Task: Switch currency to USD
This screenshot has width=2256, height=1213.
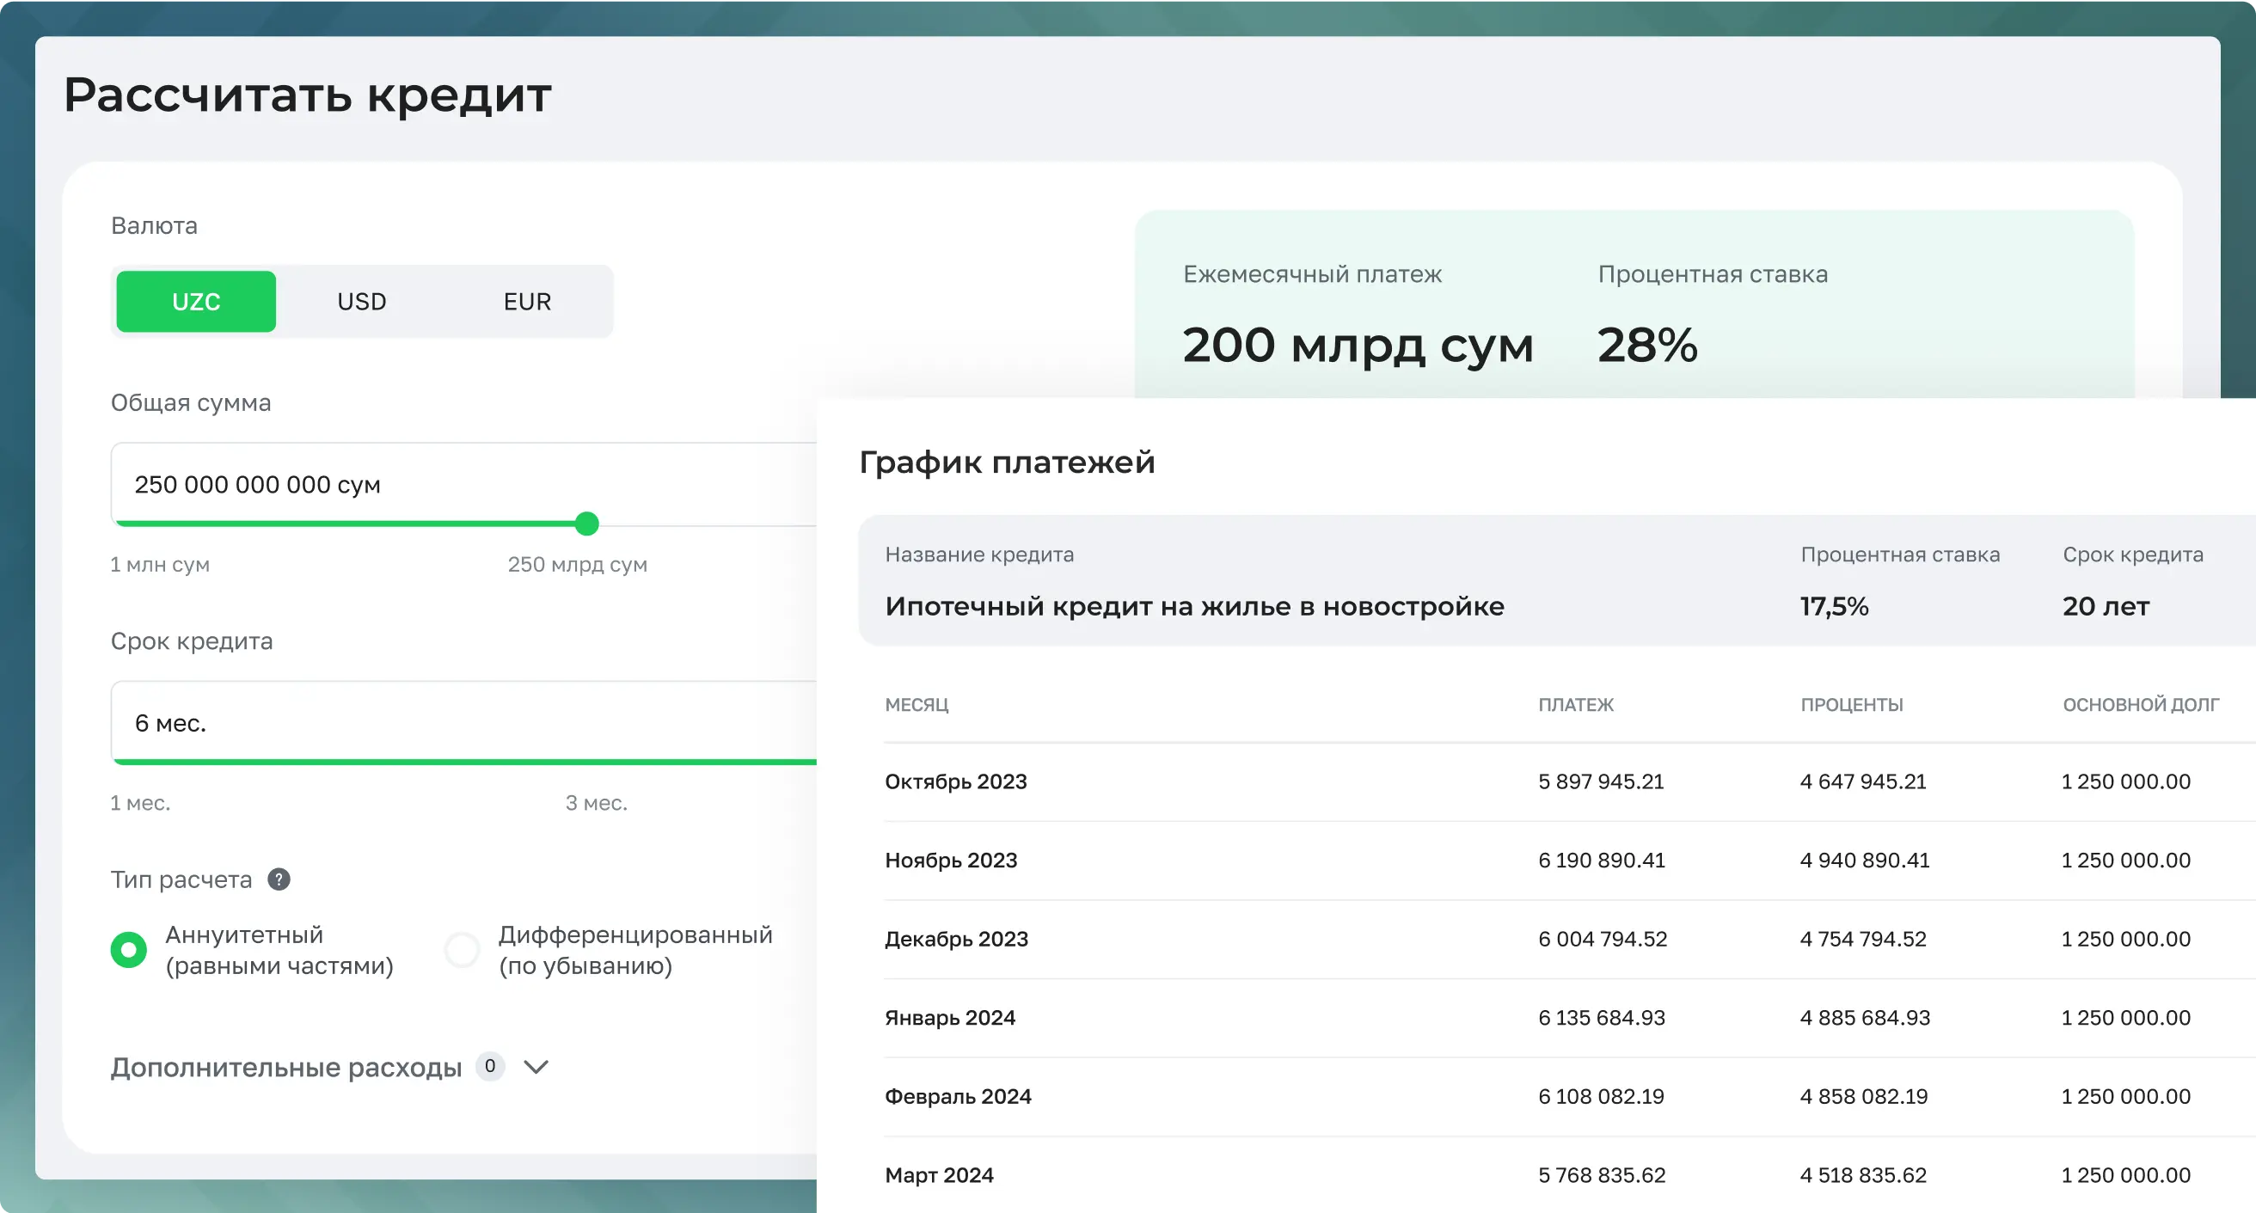Action: tap(362, 301)
